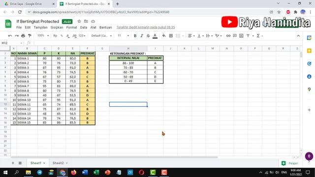Open the Data menu
Screen dimensions: 315x177
pyautogui.click(x=84, y=28)
